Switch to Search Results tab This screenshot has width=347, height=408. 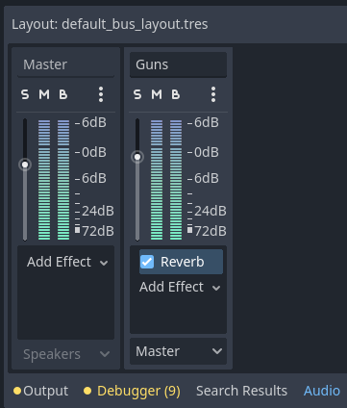[x=241, y=391]
